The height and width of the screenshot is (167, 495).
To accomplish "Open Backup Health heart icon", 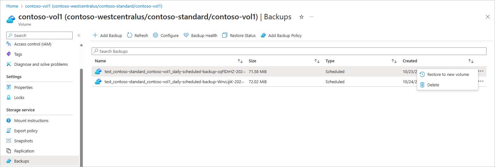I will click(186, 35).
